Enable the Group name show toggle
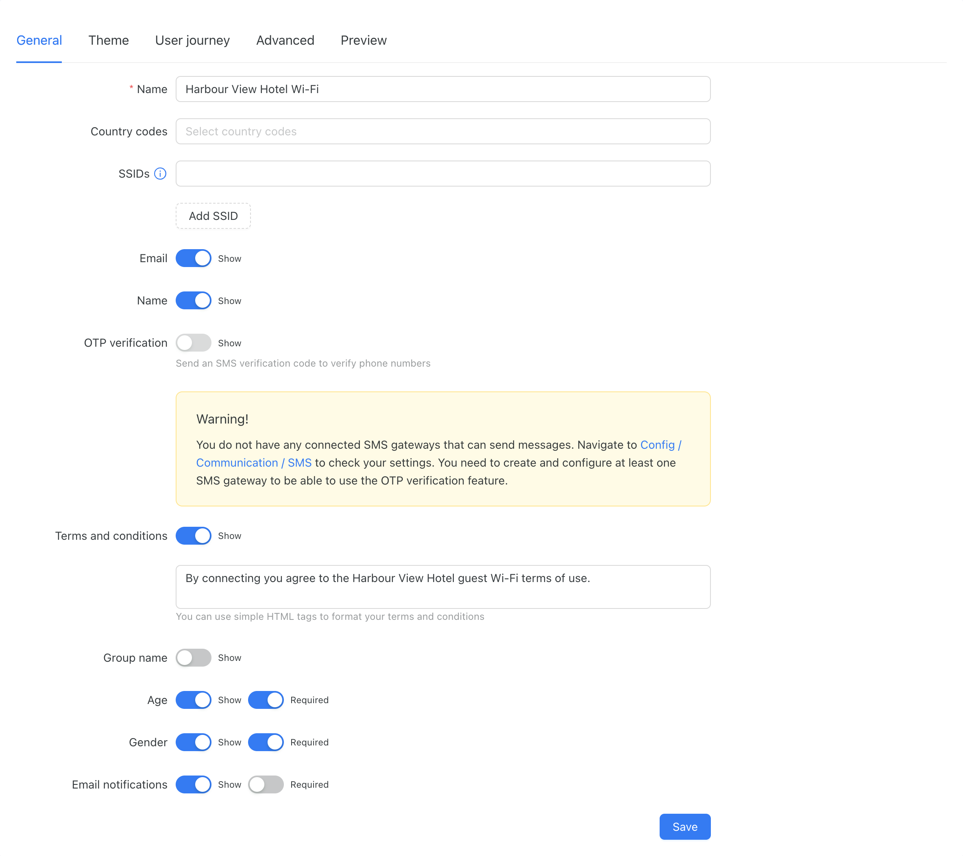The image size is (963, 856). [x=193, y=658]
